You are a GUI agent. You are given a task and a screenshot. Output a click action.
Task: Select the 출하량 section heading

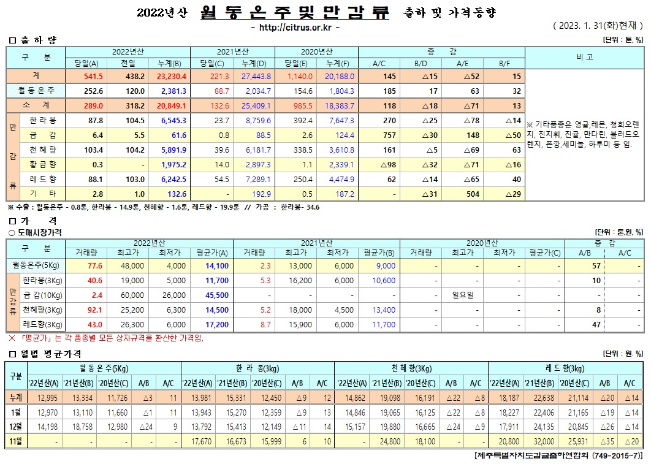click(x=34, y=40)
